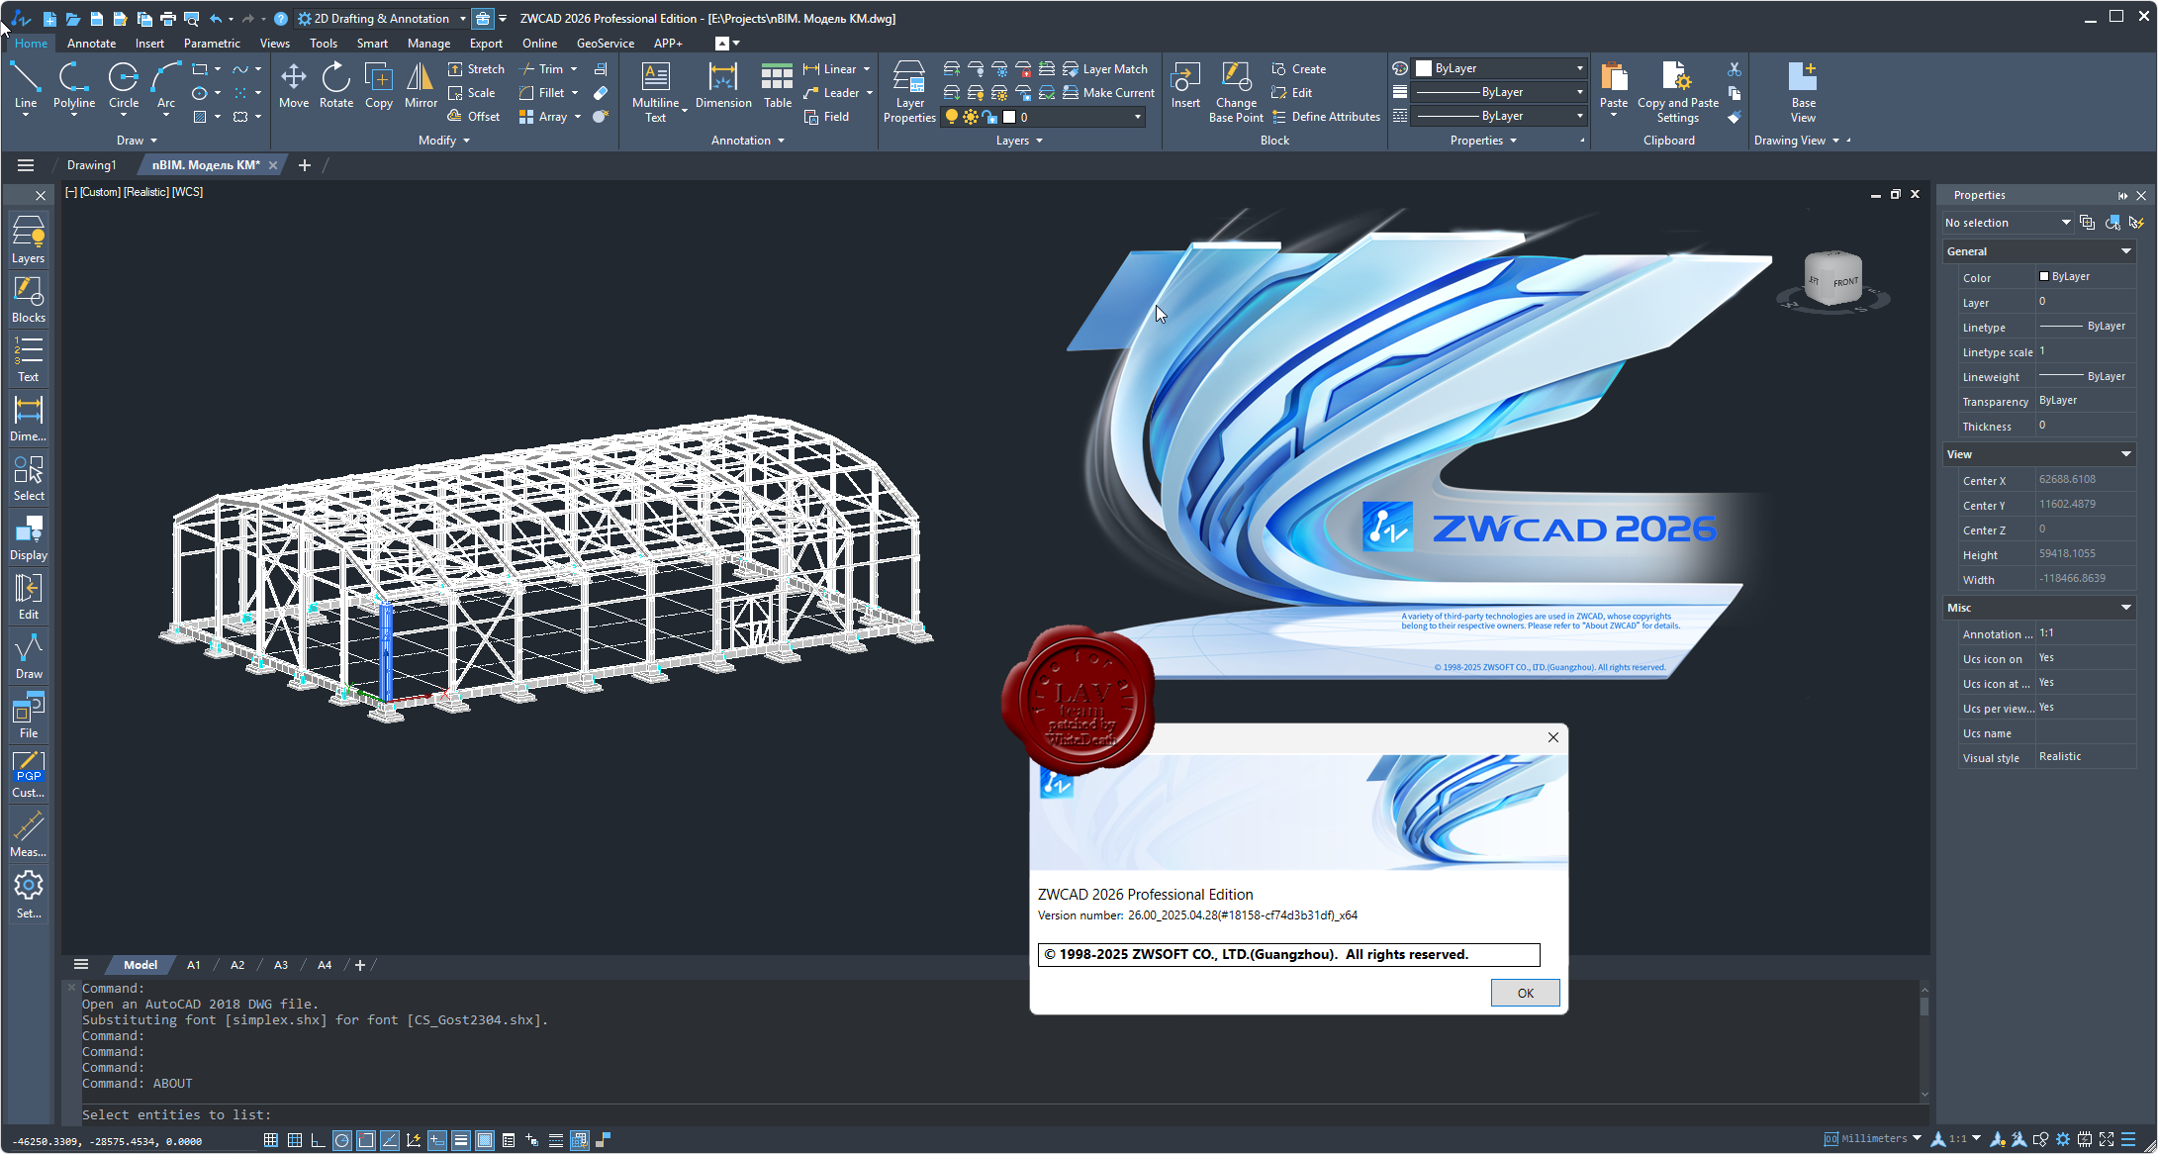Image resolution: width=2158 pixels, height=1154 pixels.
Task: Add a new drawing tab with plus
Action: pyautogui.click(x=305, y=165)
